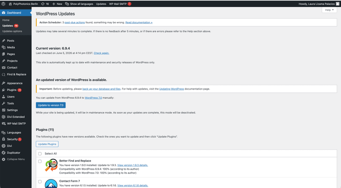Click the Divi circular D icon in sidebar
Image resolution: width=341 pixels, height=188 pixels.
pos(4,146)
